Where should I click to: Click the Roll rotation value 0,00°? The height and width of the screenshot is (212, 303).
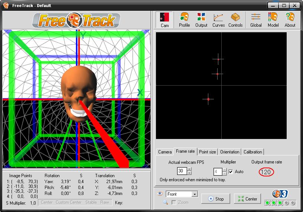coord(66,193)
